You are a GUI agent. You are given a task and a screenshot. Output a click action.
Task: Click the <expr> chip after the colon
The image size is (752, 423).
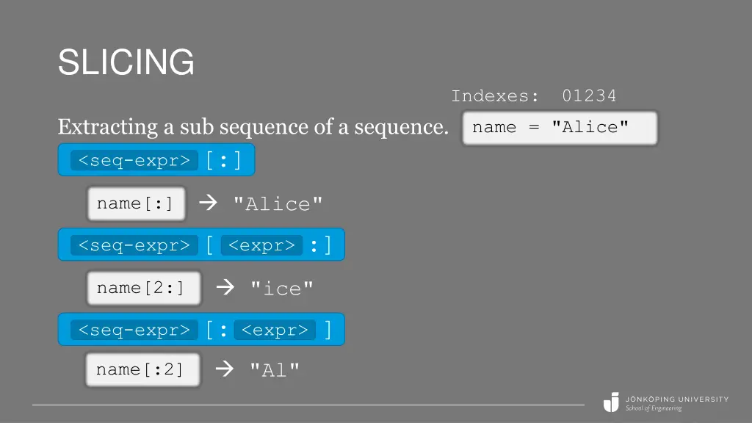pos(275,330)
